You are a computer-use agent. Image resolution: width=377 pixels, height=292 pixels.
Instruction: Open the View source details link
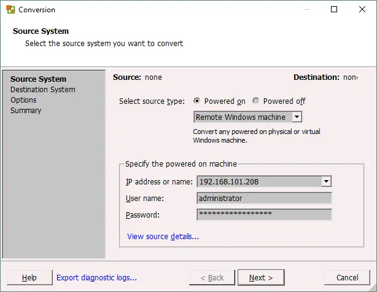[x=163, y=236]
